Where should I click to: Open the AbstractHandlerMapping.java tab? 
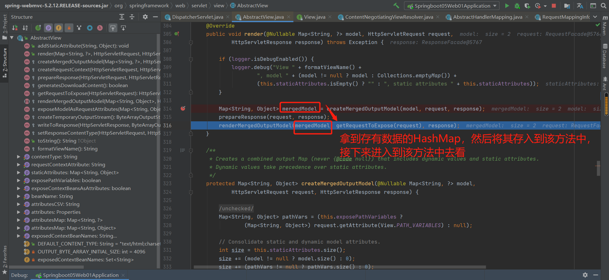[x=488, y=17]
